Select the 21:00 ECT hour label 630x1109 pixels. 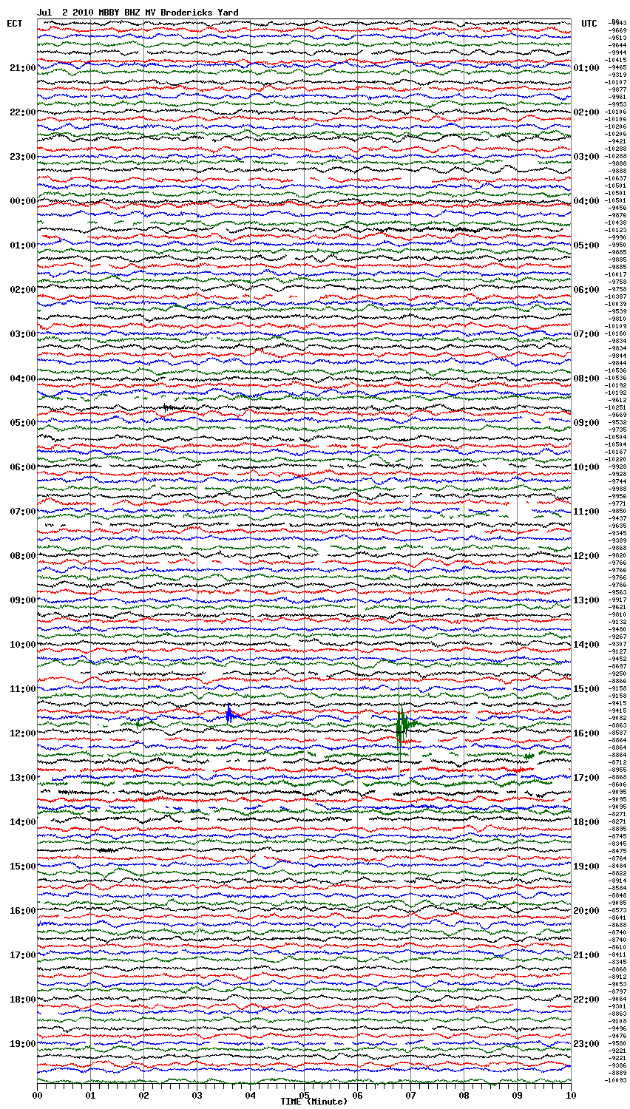point(23,68)
